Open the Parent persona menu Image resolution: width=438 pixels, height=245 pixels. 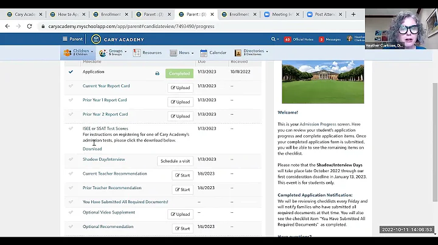point(72,39)
